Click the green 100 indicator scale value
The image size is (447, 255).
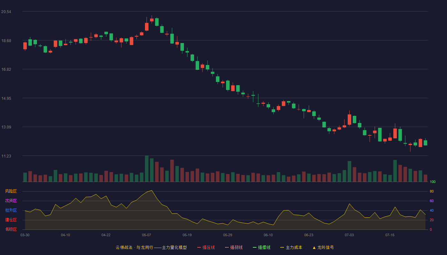point(432,182)
